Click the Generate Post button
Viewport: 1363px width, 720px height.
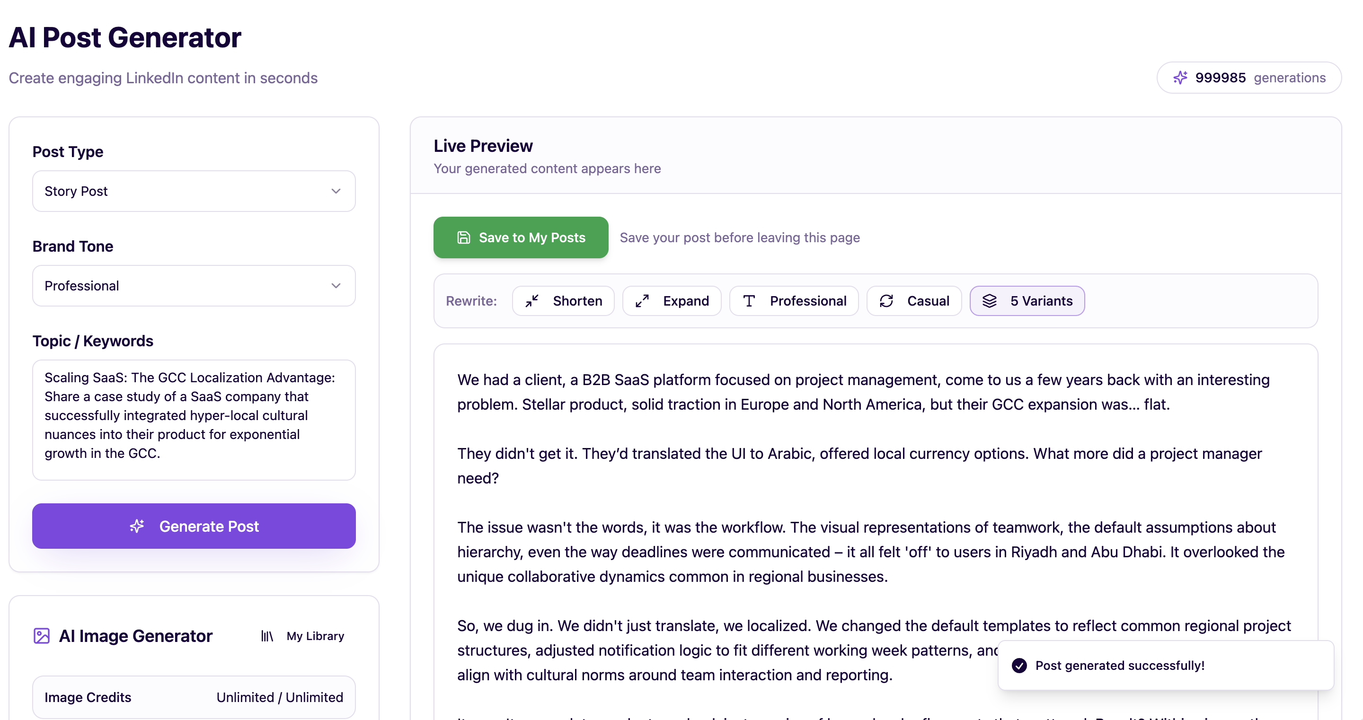(194, 526)
